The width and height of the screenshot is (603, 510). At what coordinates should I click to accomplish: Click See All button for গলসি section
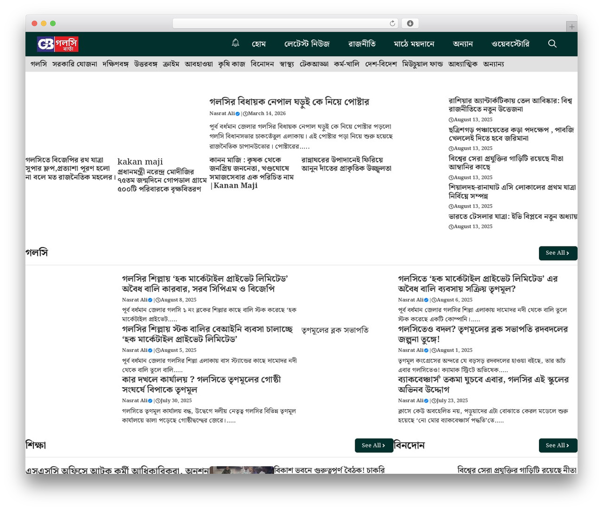point(558,253)
